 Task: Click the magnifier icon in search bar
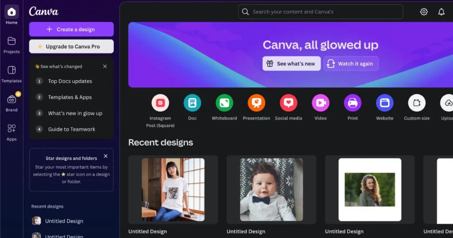click(x=245, y=12)
